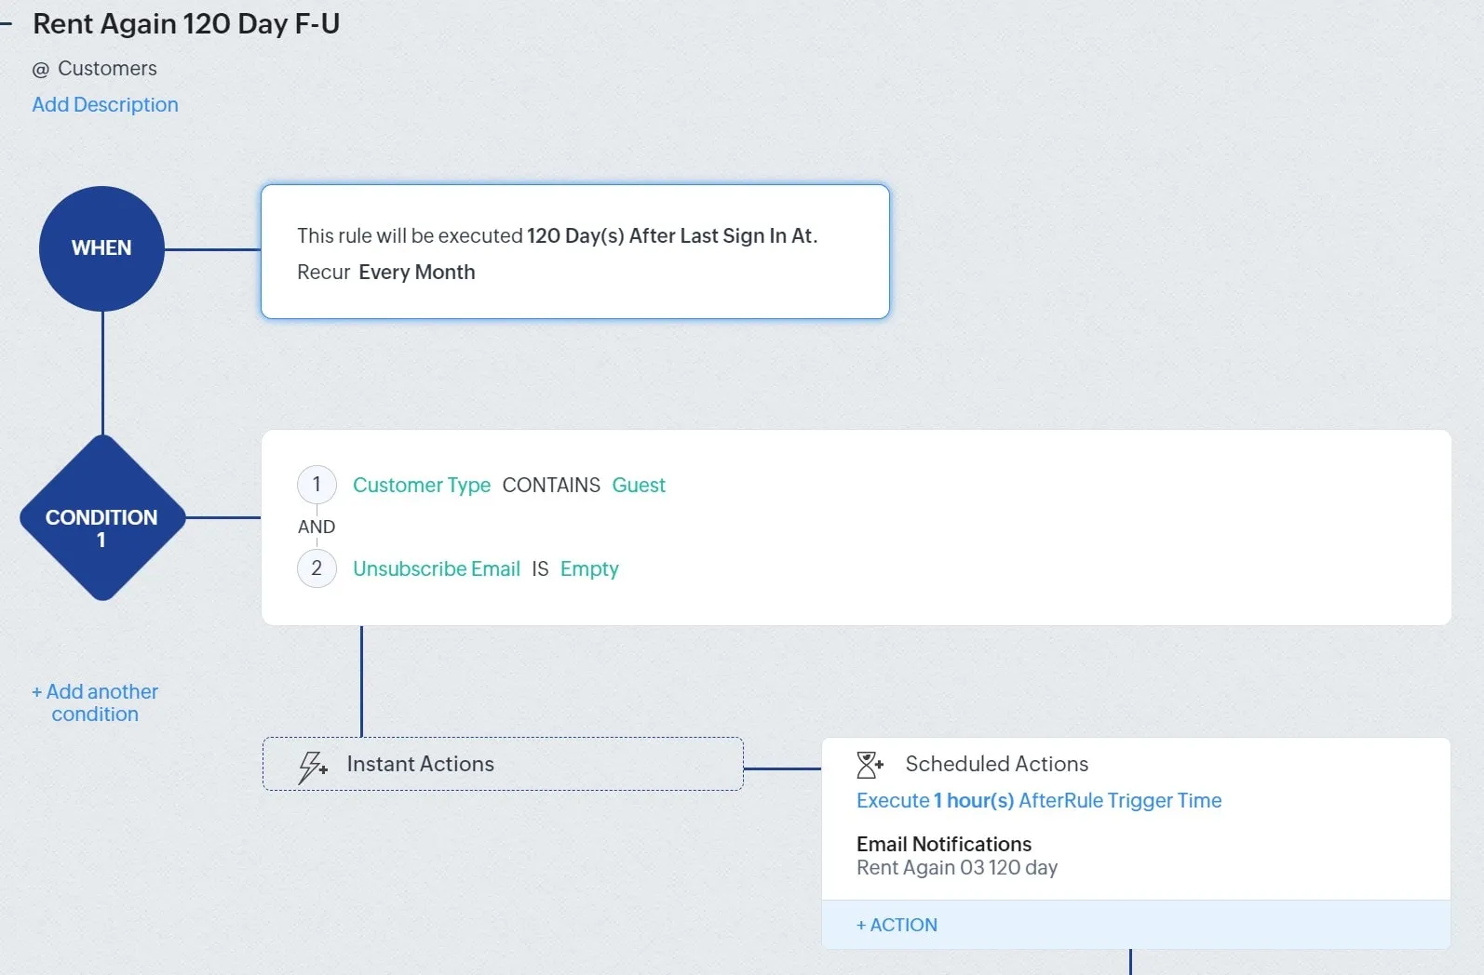
Task: Click the condition number 2 badge
Action: point(317,568)
